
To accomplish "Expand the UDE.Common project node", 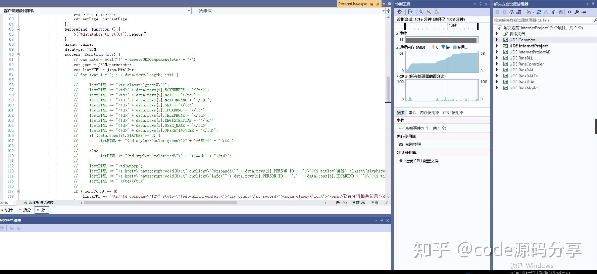I will 497,40.
